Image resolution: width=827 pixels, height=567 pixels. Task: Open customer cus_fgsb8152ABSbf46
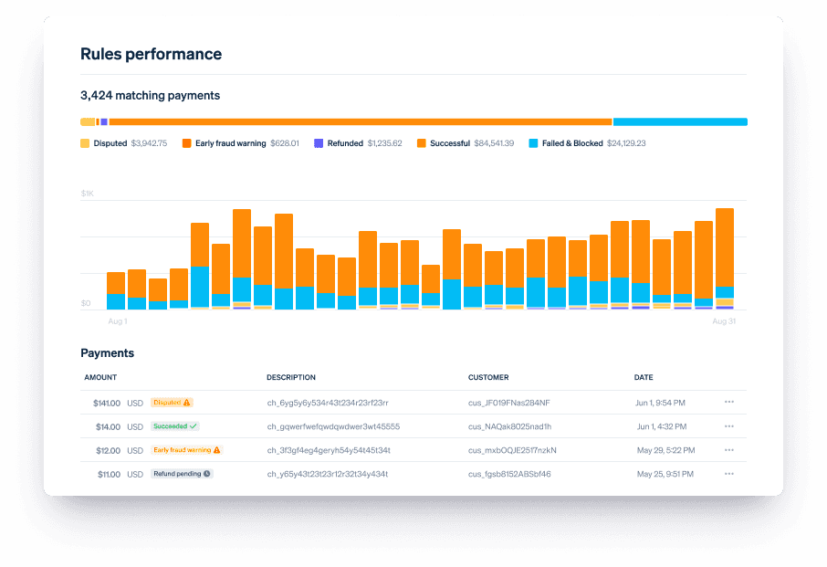509,474
